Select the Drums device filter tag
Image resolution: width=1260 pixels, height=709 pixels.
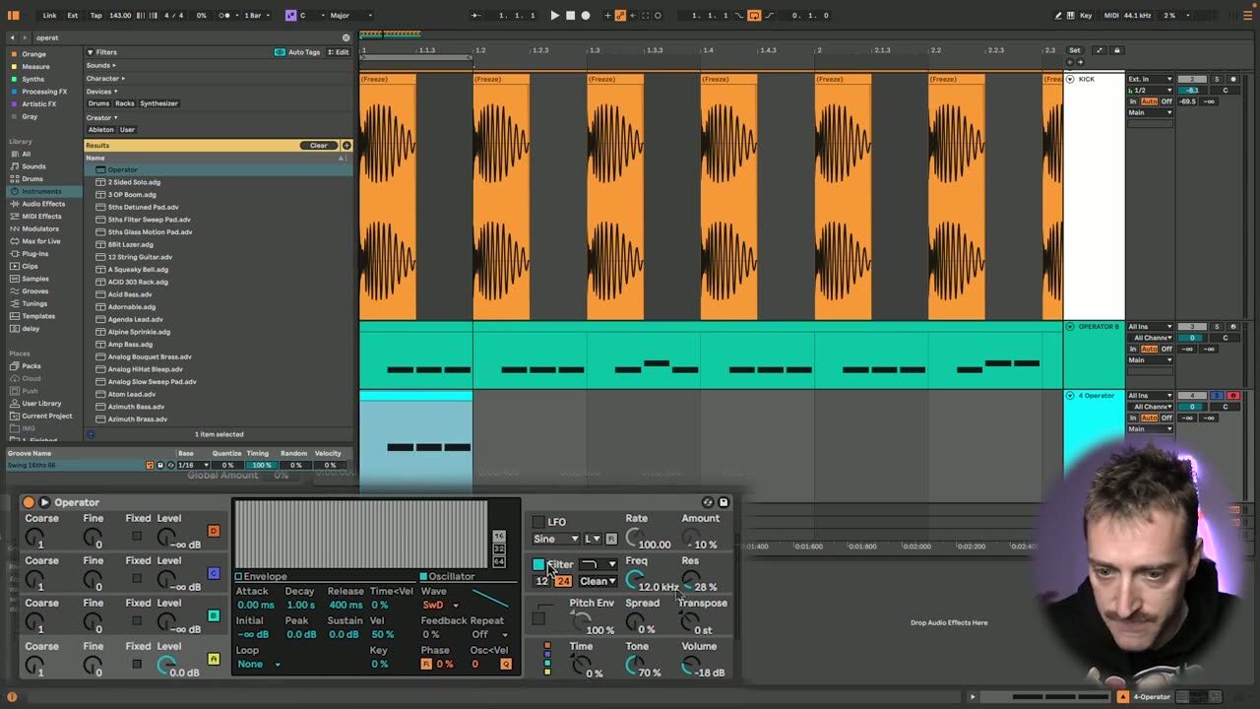pyautogui.click(x=98, y=103)
